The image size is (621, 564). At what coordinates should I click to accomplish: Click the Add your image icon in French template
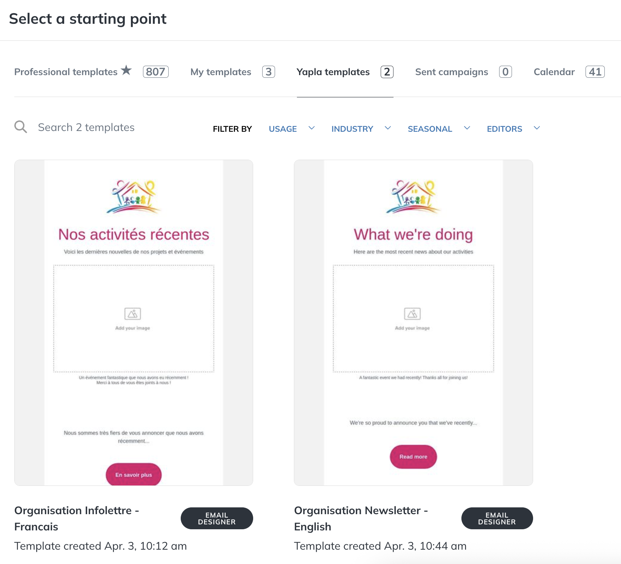coord(133,314)
